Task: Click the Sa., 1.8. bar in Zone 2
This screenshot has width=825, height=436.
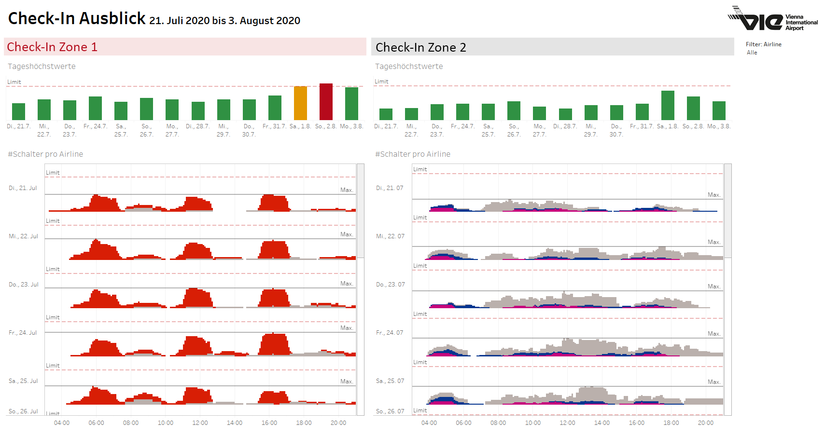Action: coord(668,106)
